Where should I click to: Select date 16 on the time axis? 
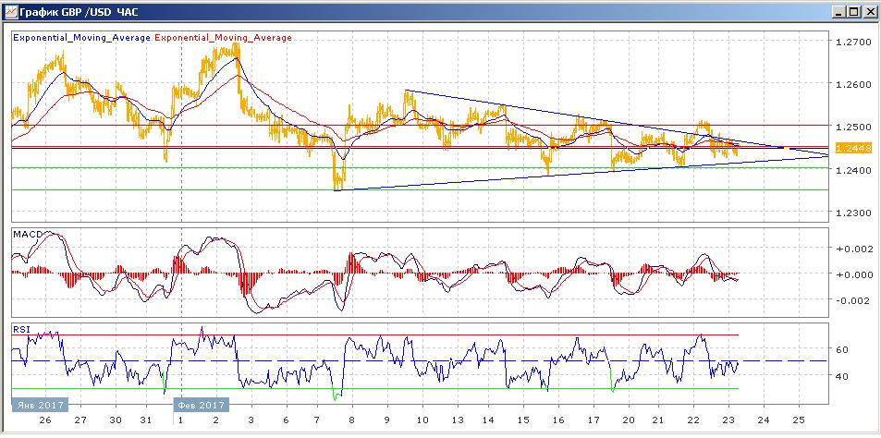pos(558,420)
